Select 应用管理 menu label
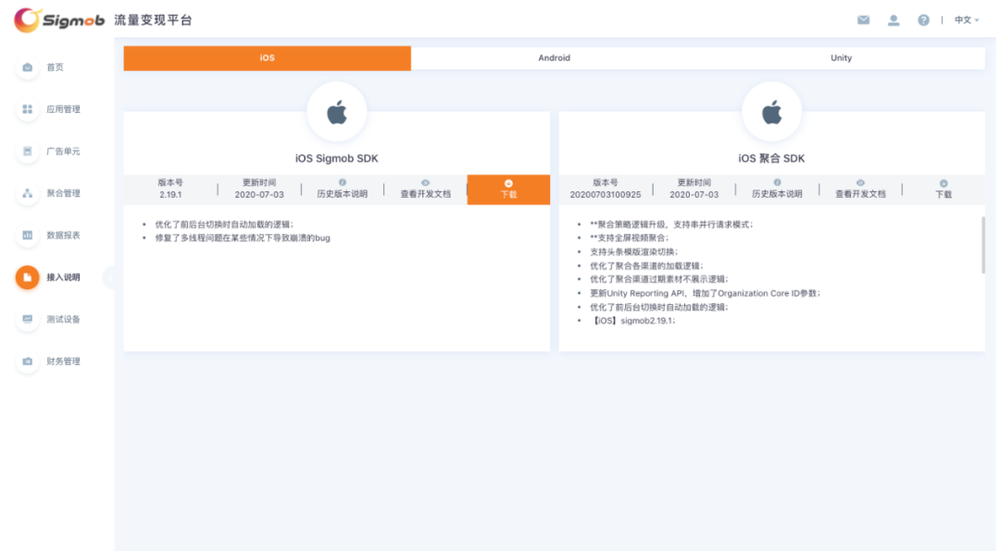This screenshot has width=1000, height=551. tap(63, 109)
